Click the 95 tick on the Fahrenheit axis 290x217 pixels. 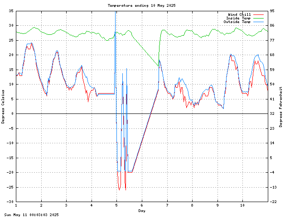pos(272,11)
